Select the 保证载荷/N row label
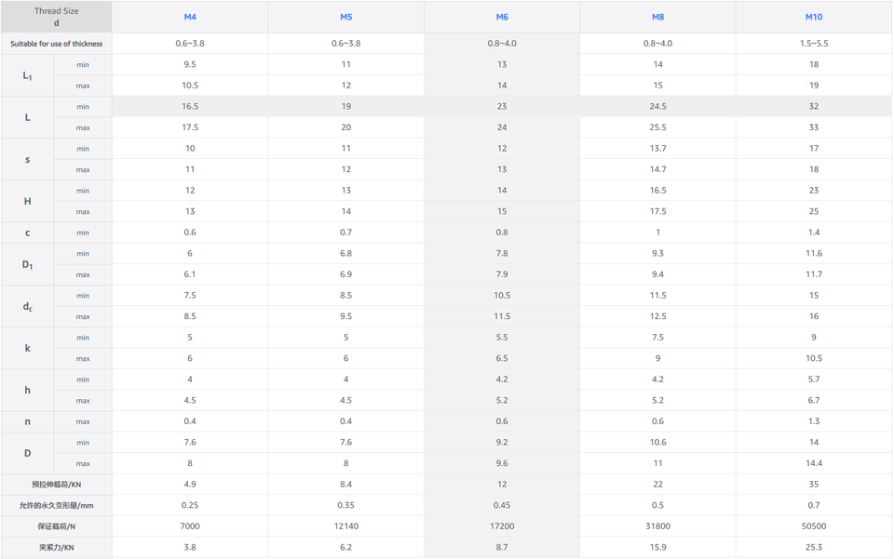This screenshot has width=894, height=559. [x=56, y=526]
